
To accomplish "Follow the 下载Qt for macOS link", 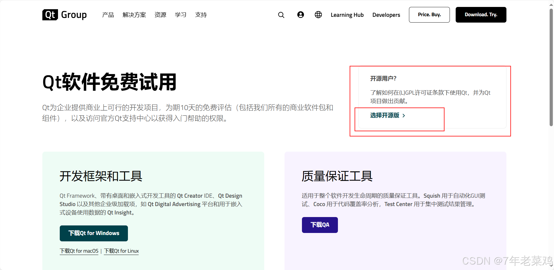I will click(79, 251).
